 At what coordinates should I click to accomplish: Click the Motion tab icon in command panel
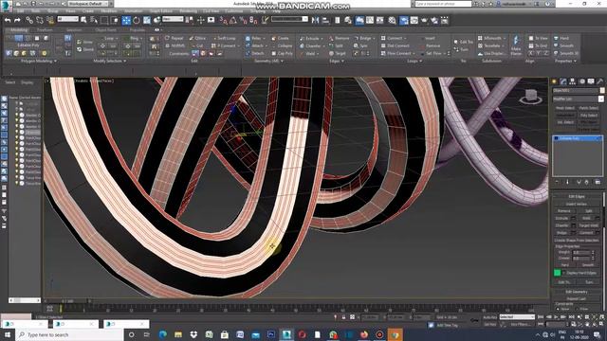[581, 81]
